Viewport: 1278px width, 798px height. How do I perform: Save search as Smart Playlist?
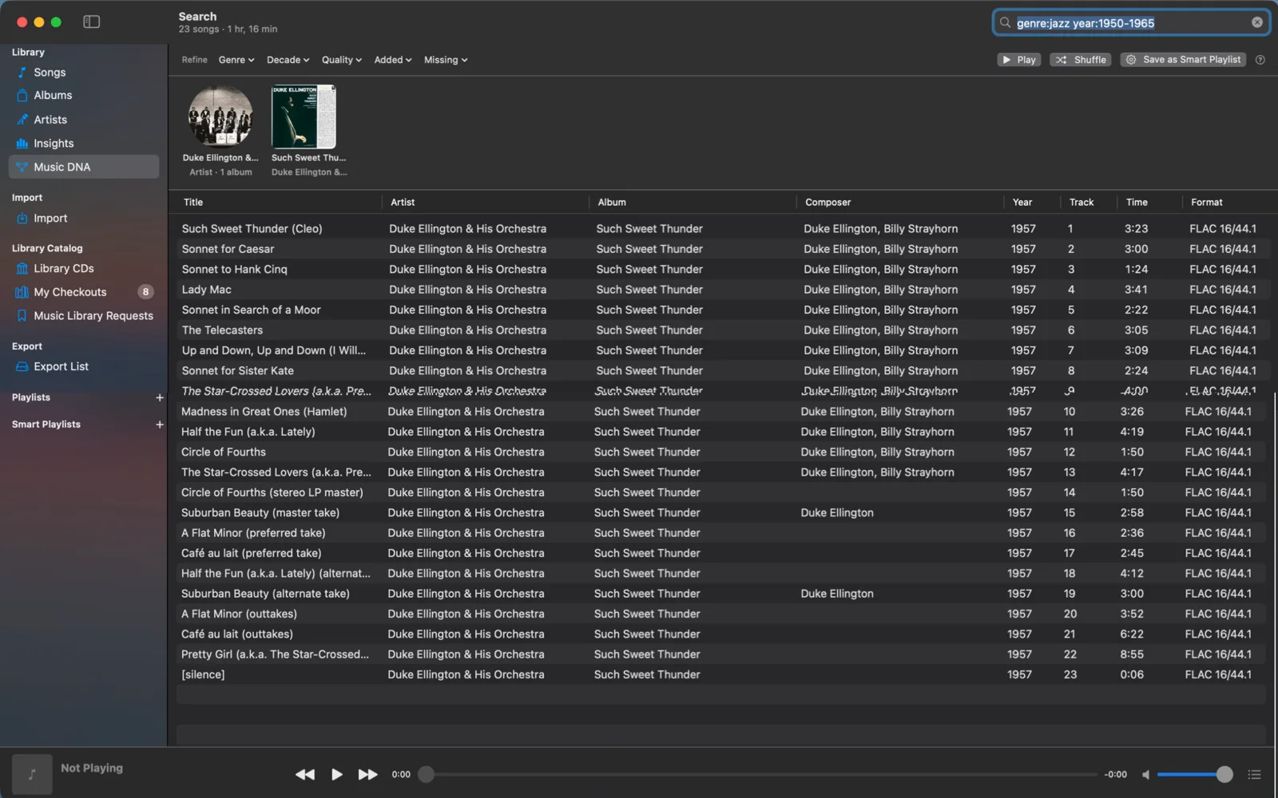click(1182, 60)
